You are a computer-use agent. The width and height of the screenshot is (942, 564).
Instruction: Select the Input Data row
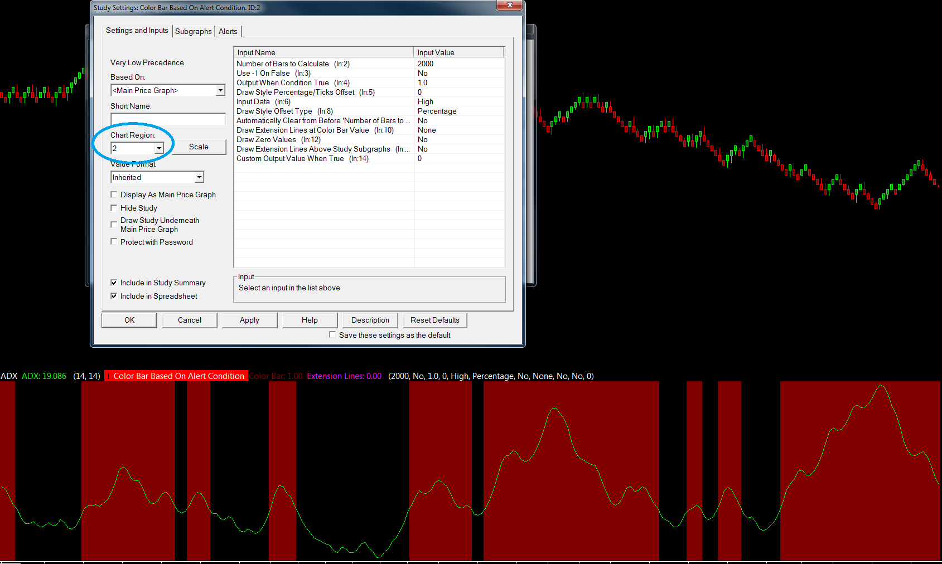[263, 102]
